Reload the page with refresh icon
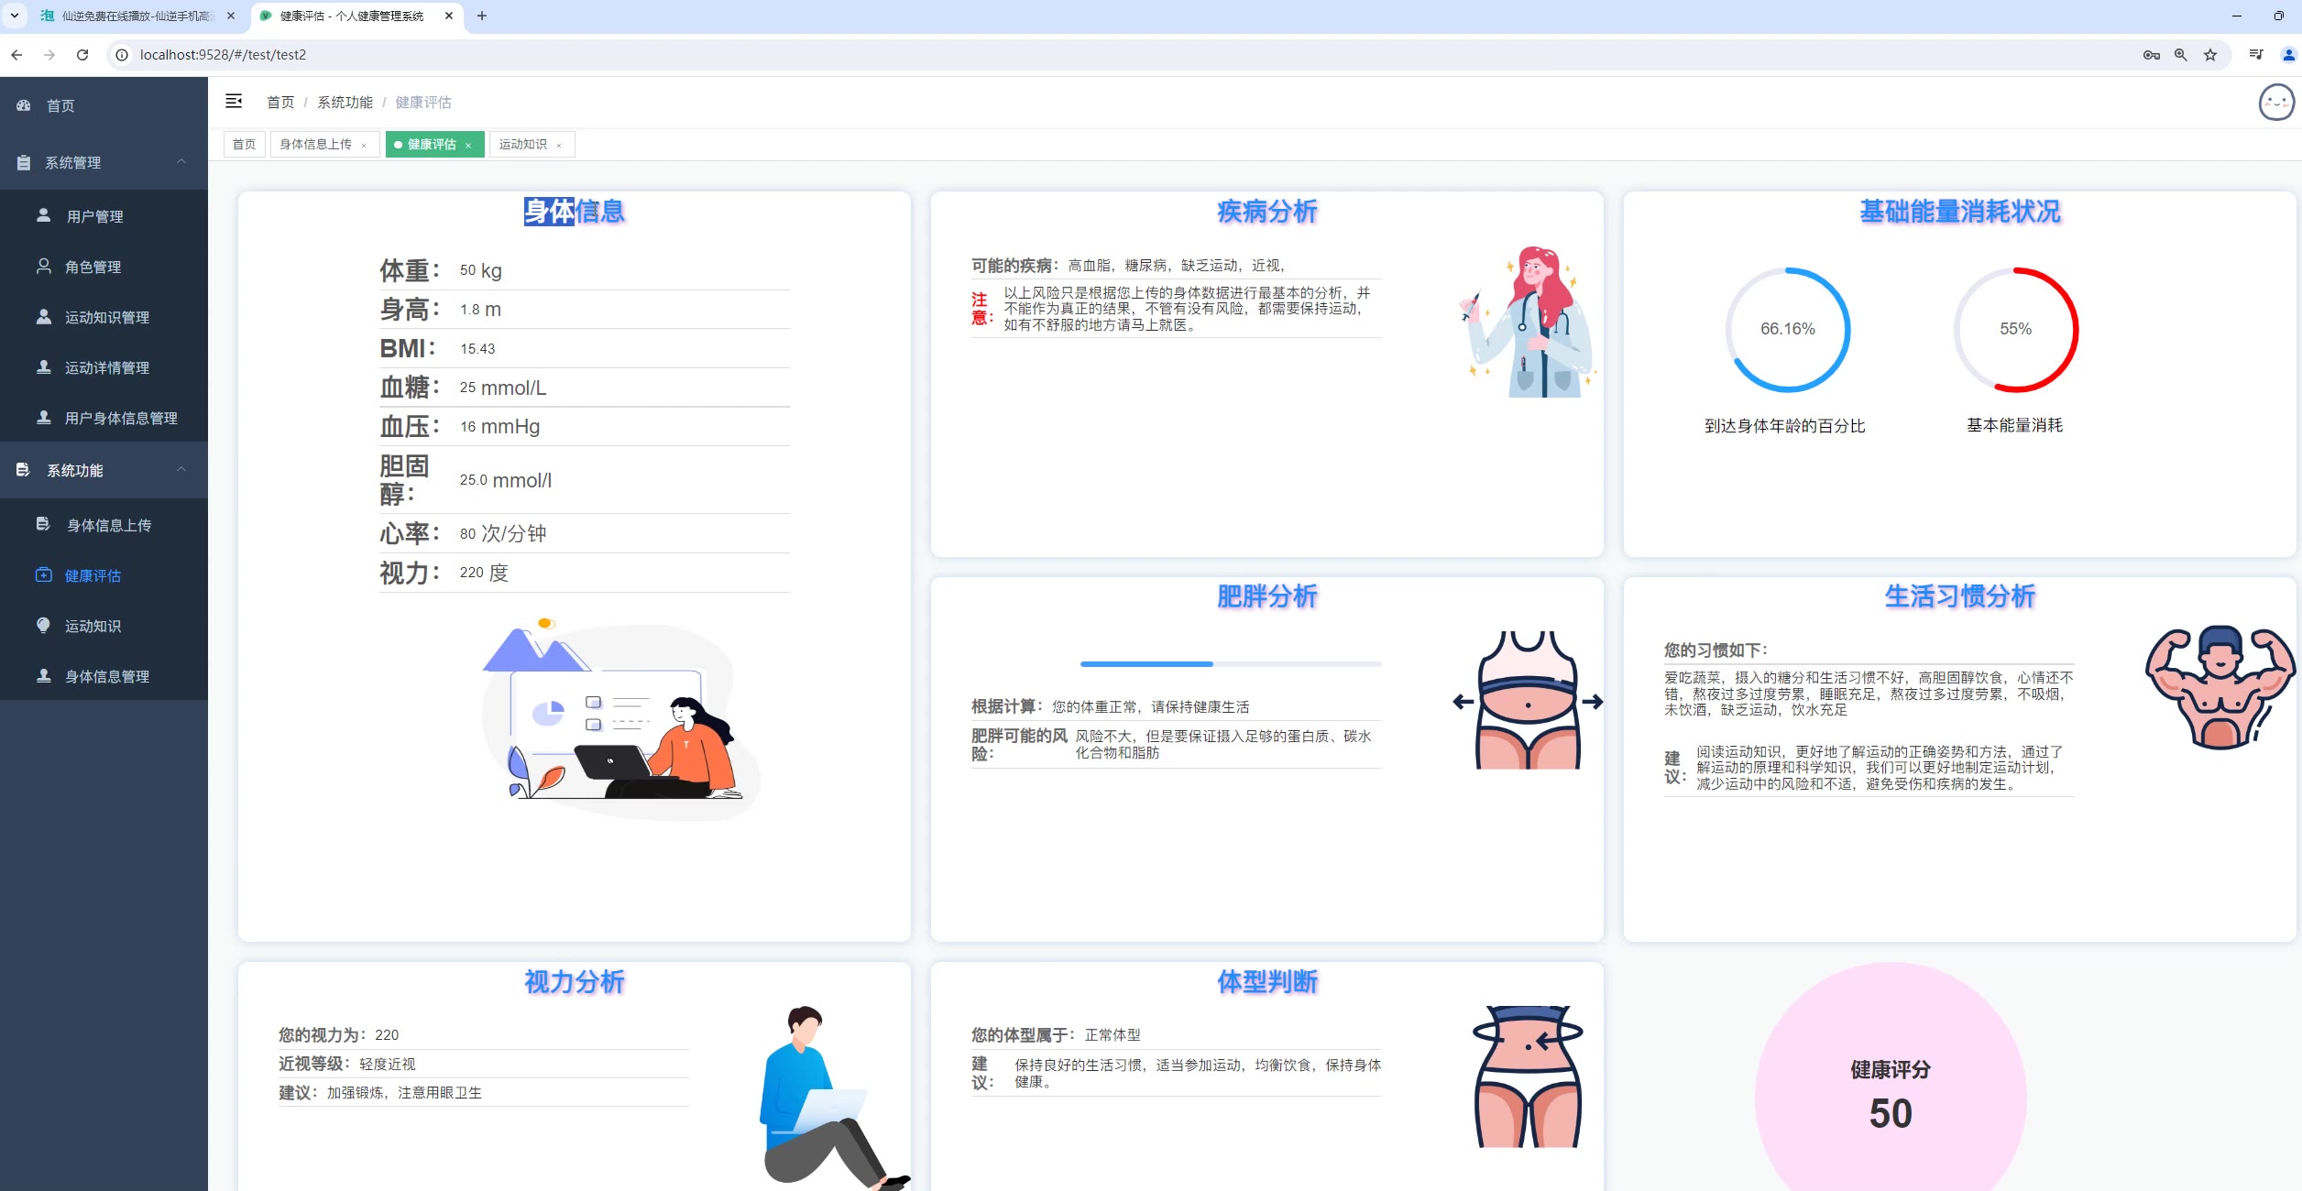 [82, 55]
